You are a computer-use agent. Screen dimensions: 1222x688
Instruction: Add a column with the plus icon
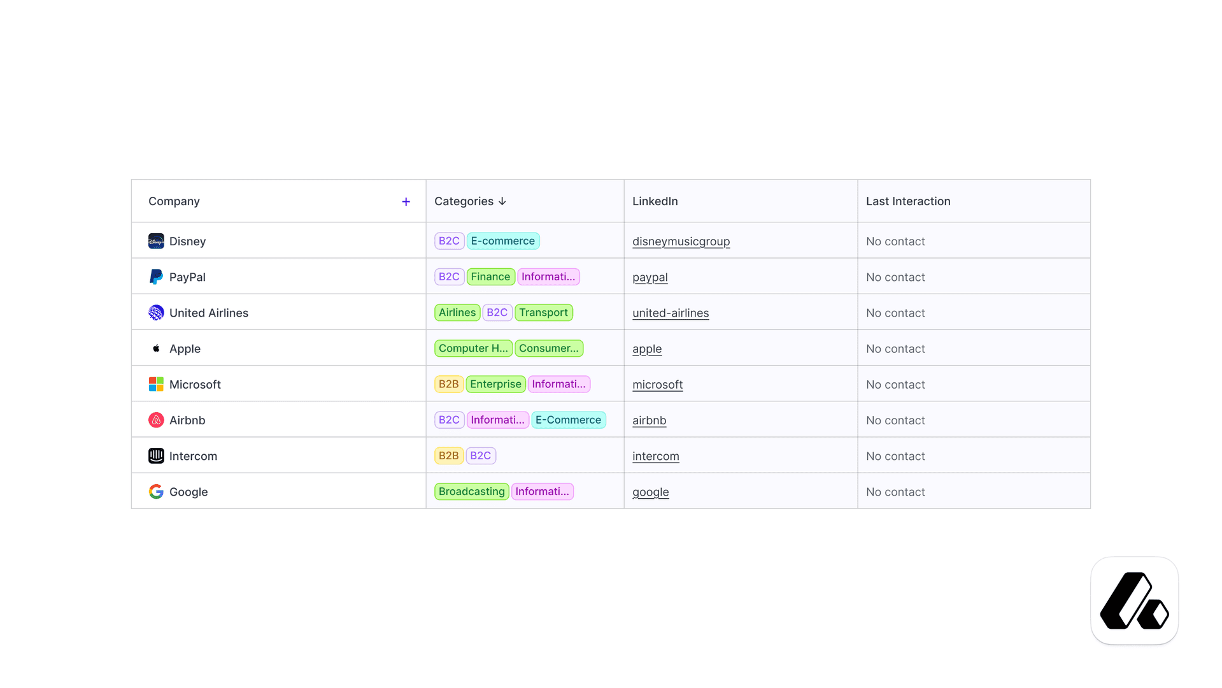coord(406,201)
